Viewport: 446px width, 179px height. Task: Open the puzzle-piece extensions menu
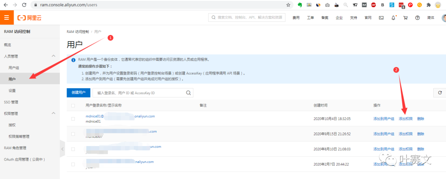pos(429,5)
